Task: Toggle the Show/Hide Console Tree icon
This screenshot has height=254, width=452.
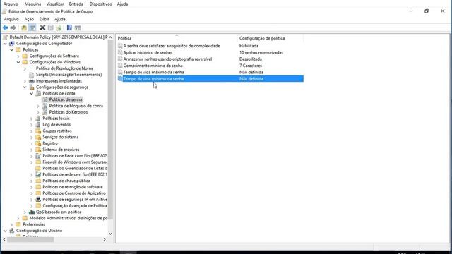Action: click(32, 28)
